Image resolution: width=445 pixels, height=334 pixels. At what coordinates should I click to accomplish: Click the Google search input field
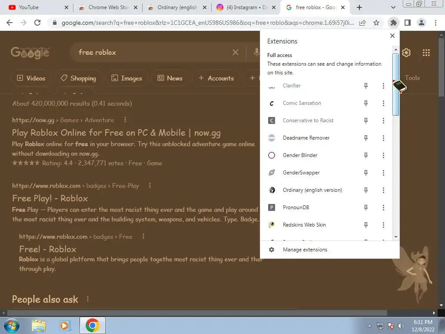[153, 52]
